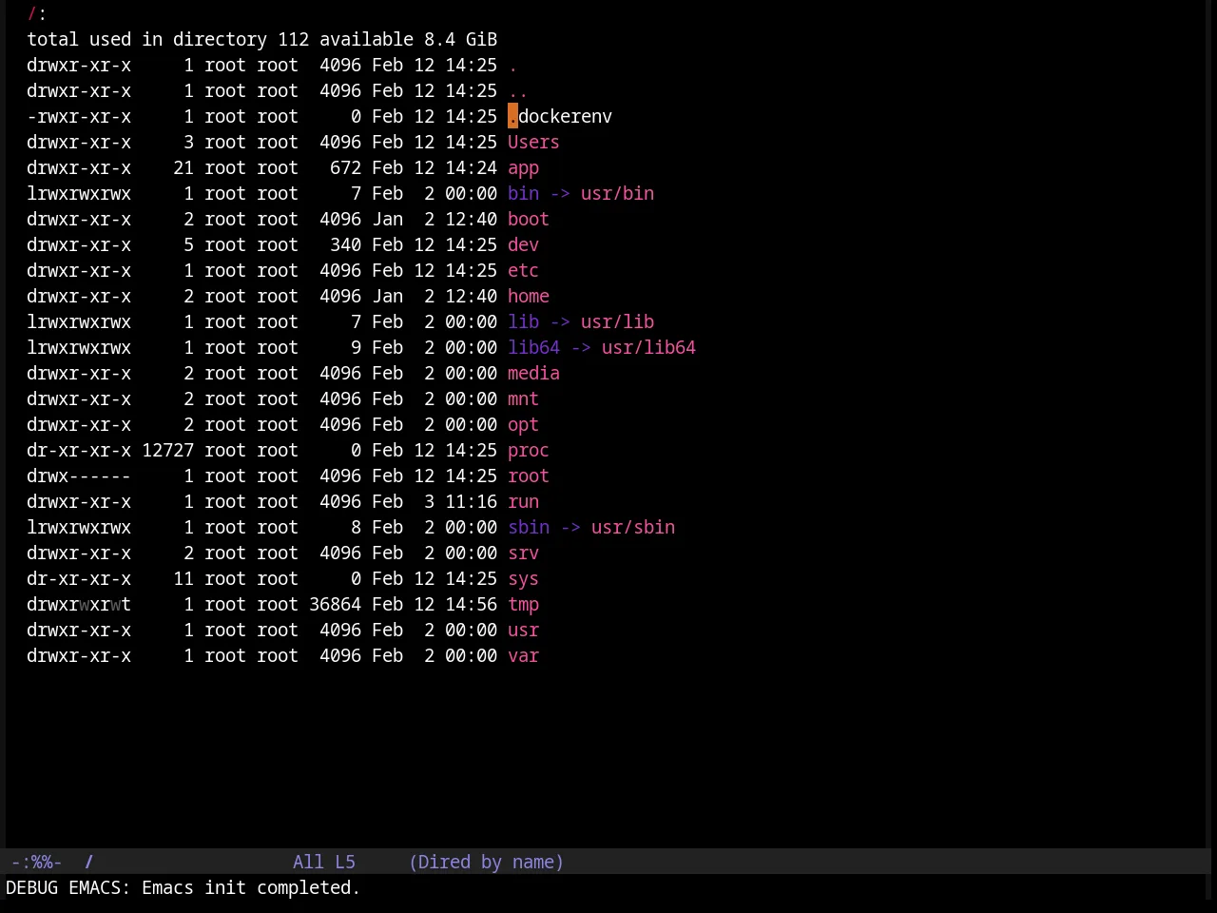
Task: Open the dev directory
Action: tap(523, 244)
